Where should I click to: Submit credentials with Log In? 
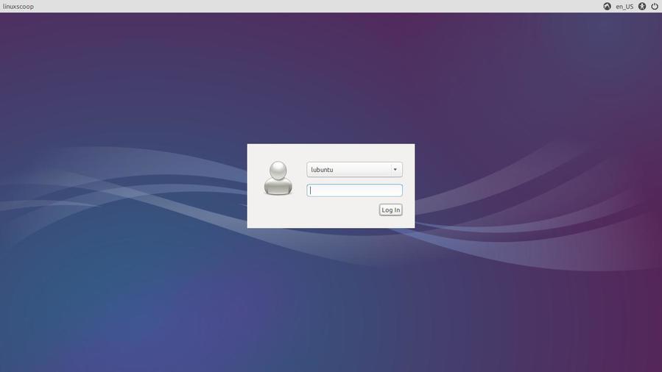(390, 210)
